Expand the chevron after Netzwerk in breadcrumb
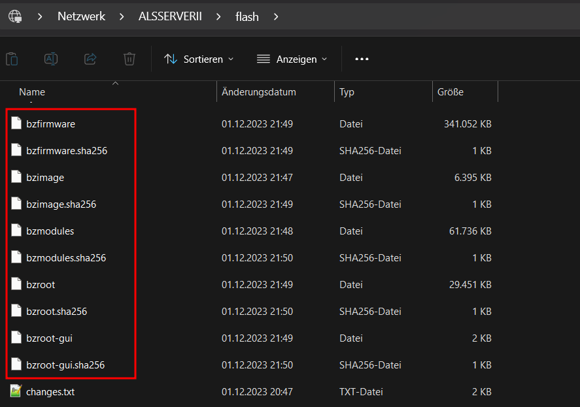This screenshot has height=407, width=580. (x=122, y=16)
